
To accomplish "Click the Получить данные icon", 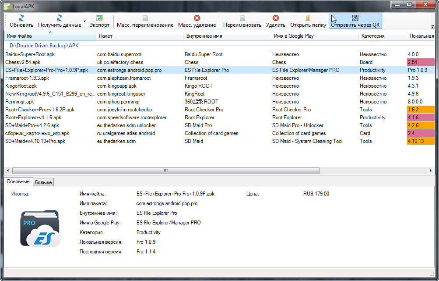I will (60, 18).
